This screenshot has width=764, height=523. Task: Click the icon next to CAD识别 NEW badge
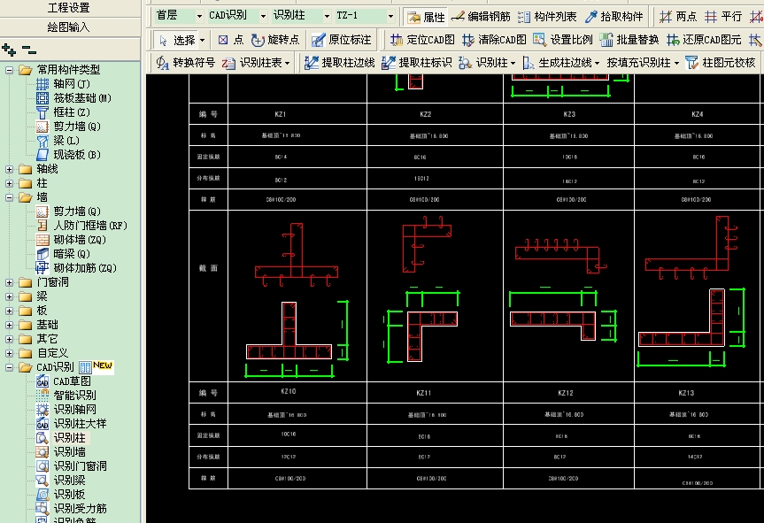[x=85, y=367]
